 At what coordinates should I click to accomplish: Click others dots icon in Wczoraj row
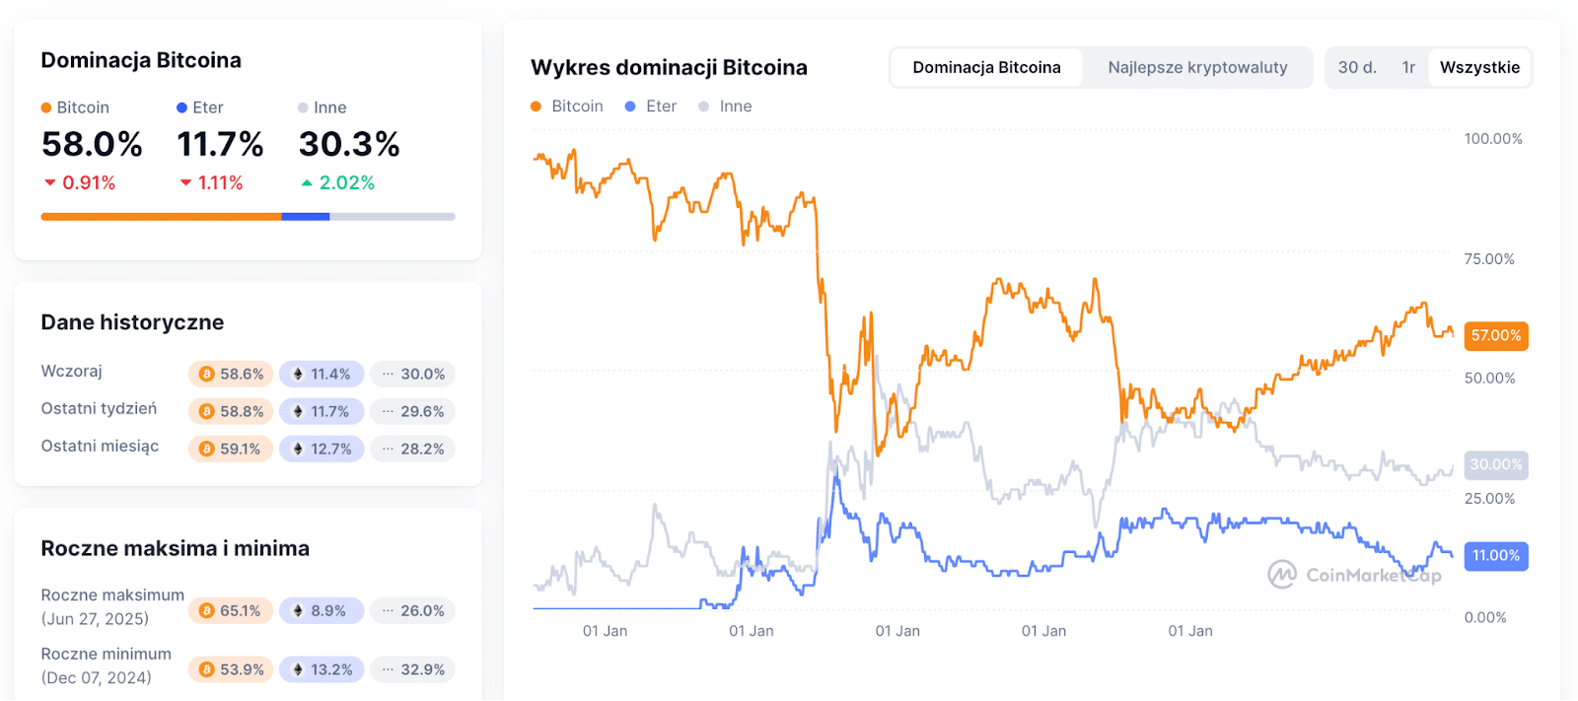pos(388,375)
